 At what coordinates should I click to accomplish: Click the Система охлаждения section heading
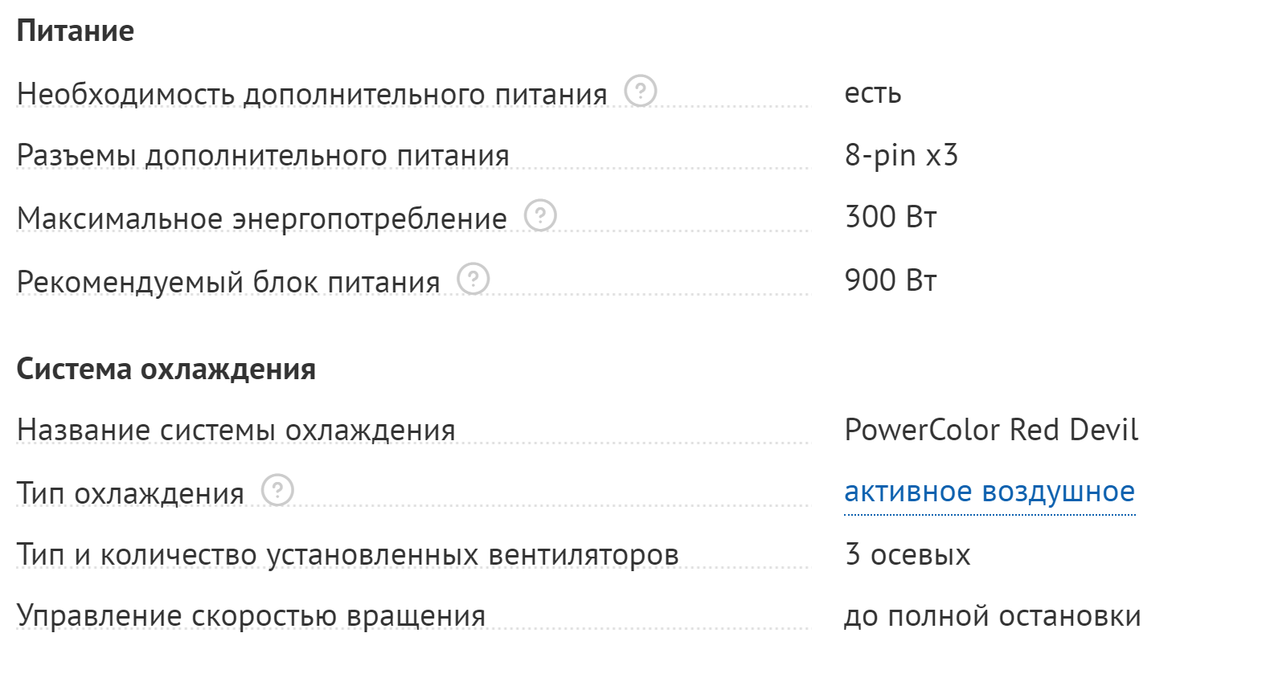tap(166, 370)
